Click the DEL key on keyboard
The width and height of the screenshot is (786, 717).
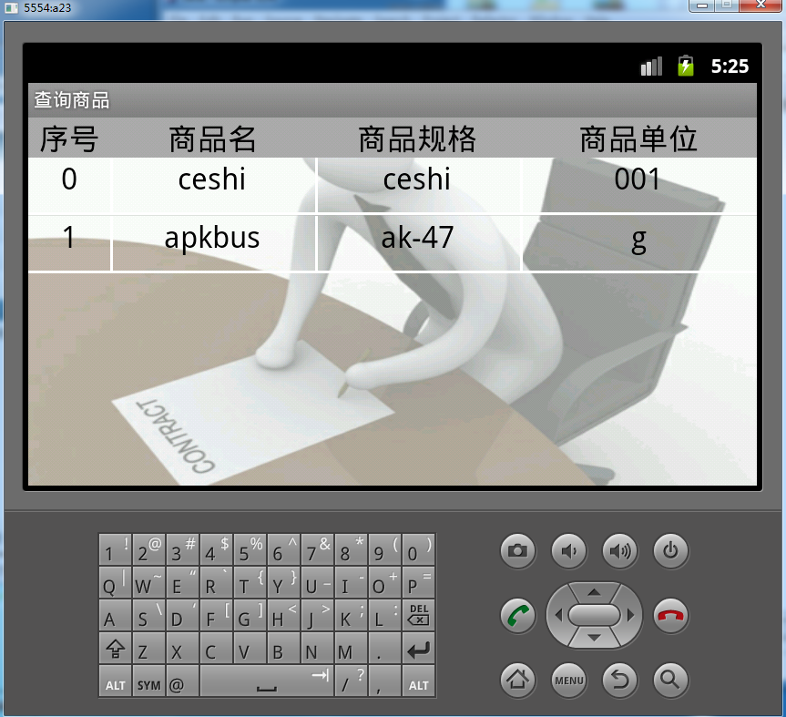(x=419, y=615)
